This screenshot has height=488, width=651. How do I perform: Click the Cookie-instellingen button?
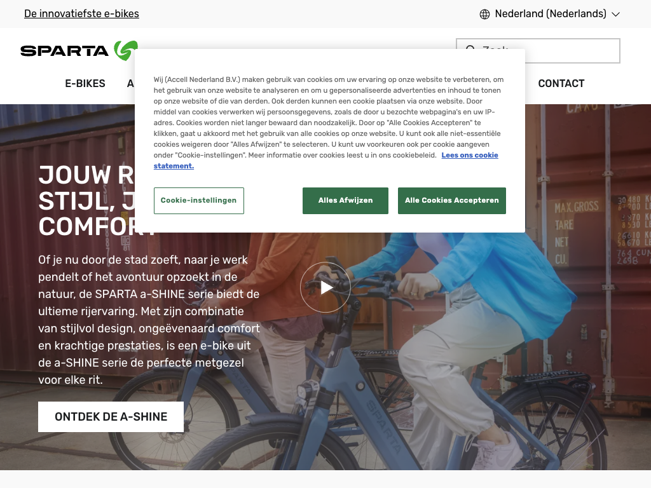click(x=199, y=200)
